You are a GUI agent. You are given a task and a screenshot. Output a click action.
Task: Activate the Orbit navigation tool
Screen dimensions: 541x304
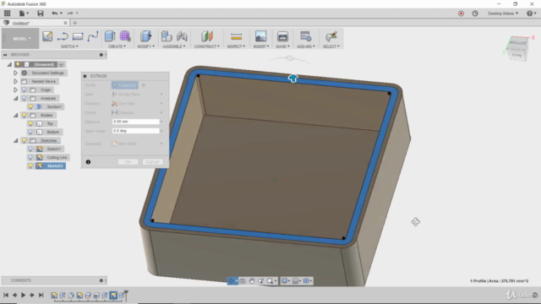[x=231, y=281]
